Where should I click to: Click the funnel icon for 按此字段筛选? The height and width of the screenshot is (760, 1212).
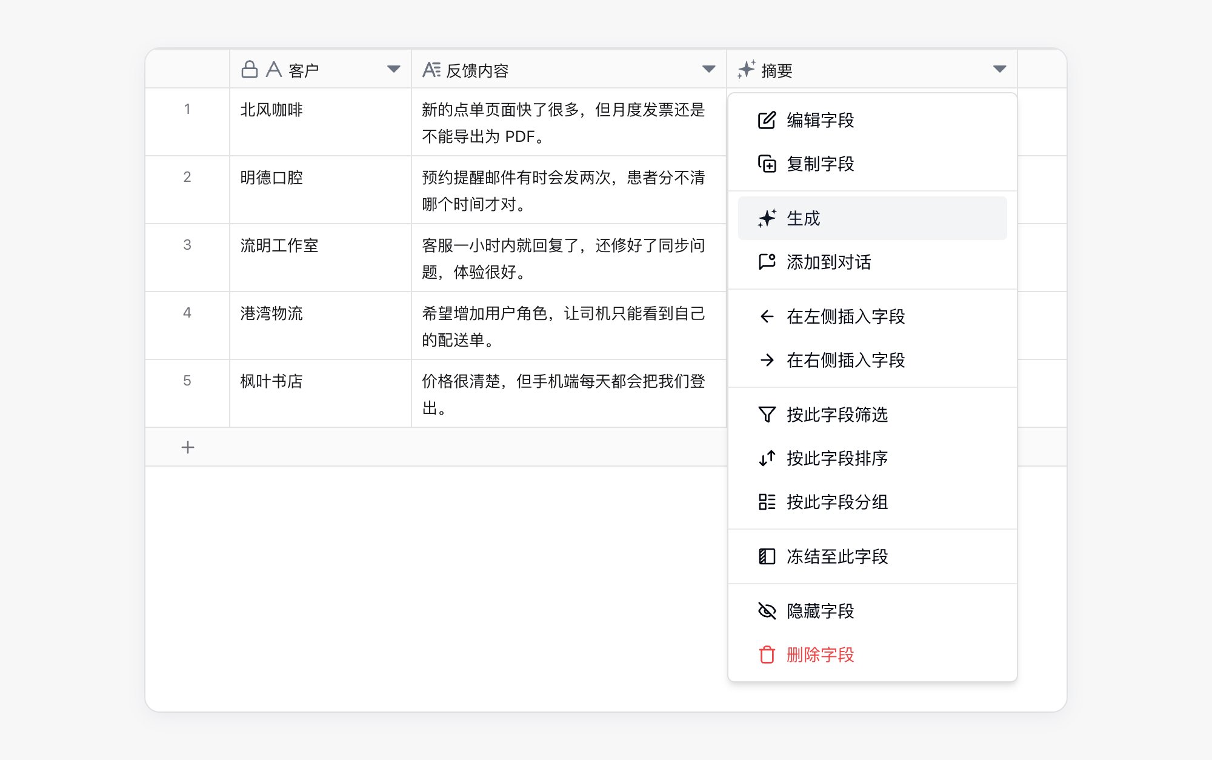(x=767, y=415)
